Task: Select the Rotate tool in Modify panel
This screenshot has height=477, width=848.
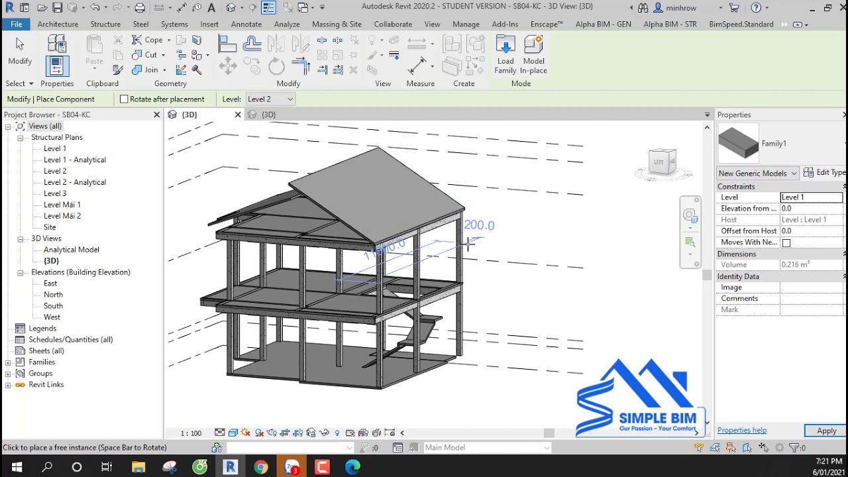Action: tap(277, 66)
